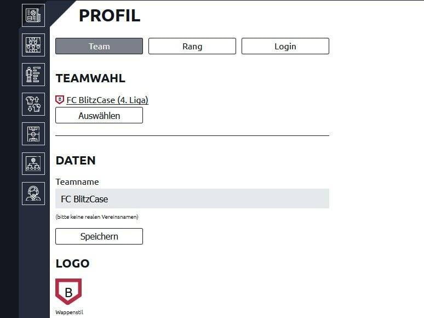424x318 pixels.
Task: Open the news newspaper icon in sidebar
Action: point(33,15)
